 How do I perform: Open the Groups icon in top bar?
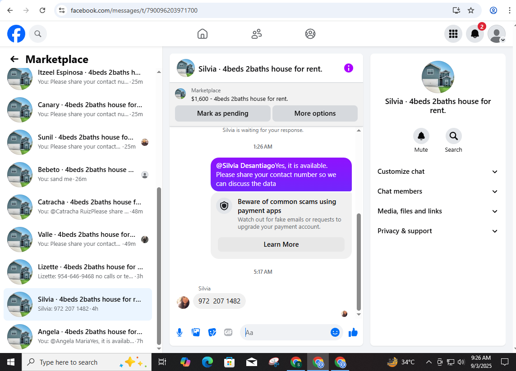click(310, 34)
